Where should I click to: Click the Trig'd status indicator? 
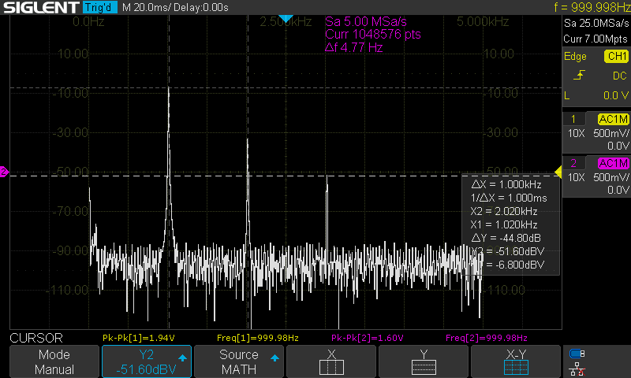tap(100, 7)
